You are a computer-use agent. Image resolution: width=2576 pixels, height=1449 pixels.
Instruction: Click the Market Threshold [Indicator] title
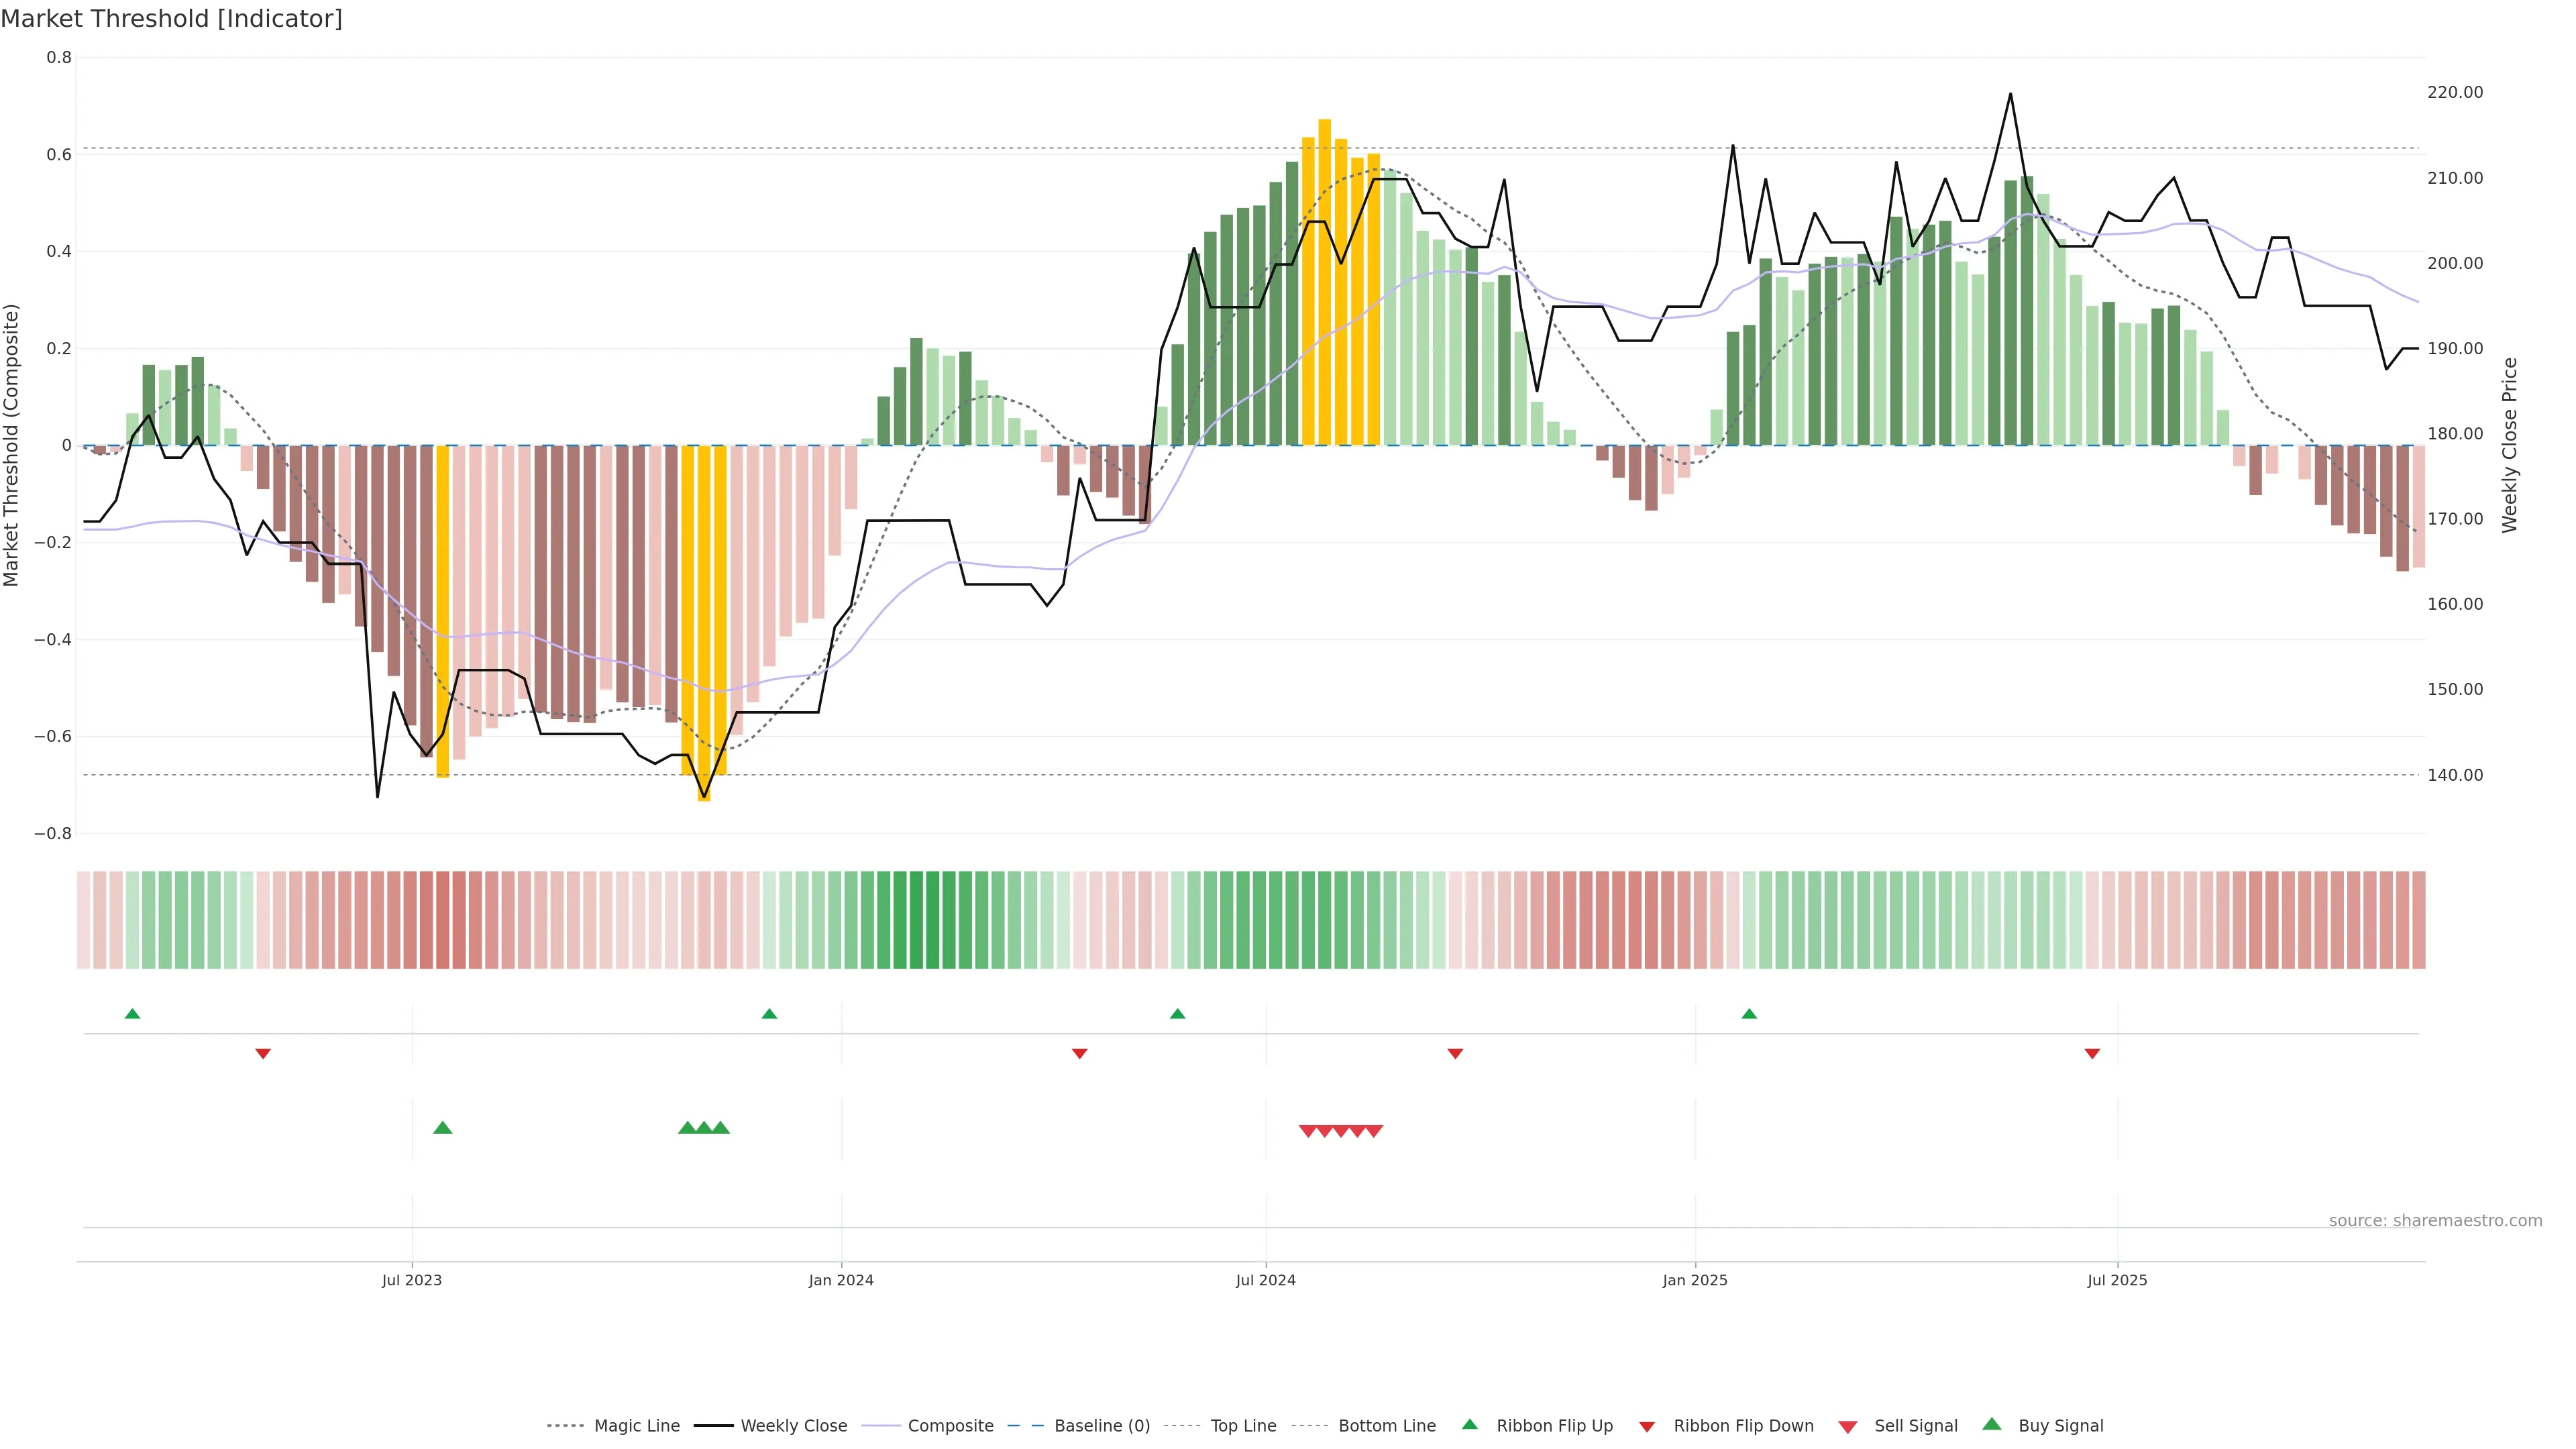pyautogui.click(x=171, y=19)
